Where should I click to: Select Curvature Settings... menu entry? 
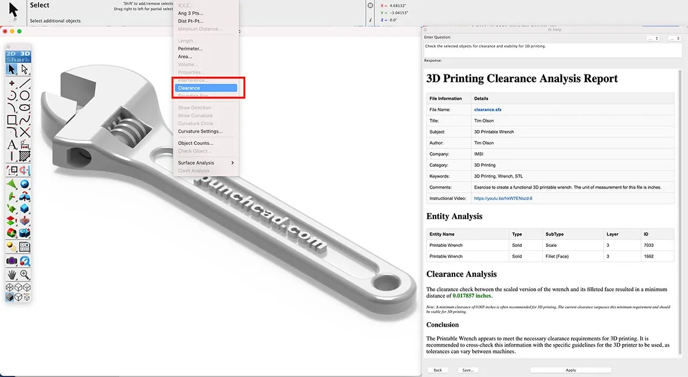coord(200,131)
